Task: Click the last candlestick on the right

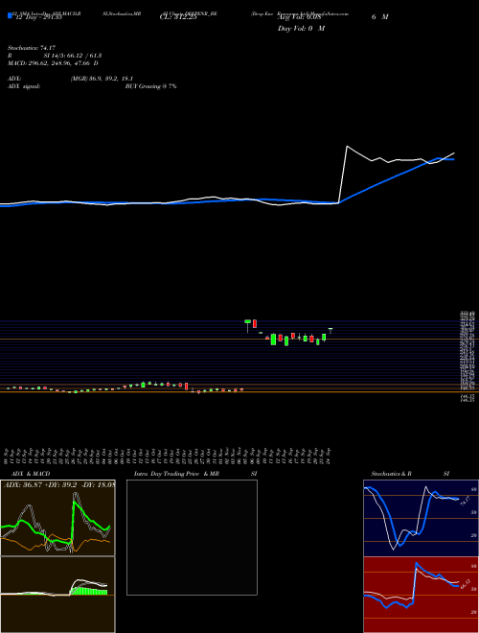Action: 331,331
